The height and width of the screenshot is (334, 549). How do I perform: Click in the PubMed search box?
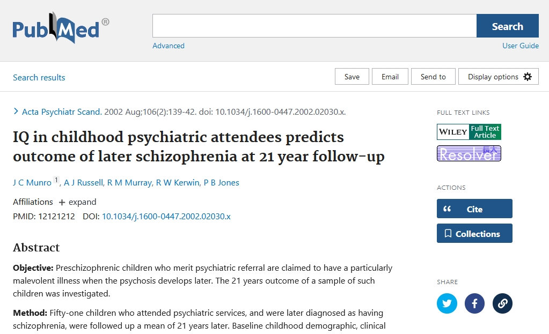click(x=314, y=26)
